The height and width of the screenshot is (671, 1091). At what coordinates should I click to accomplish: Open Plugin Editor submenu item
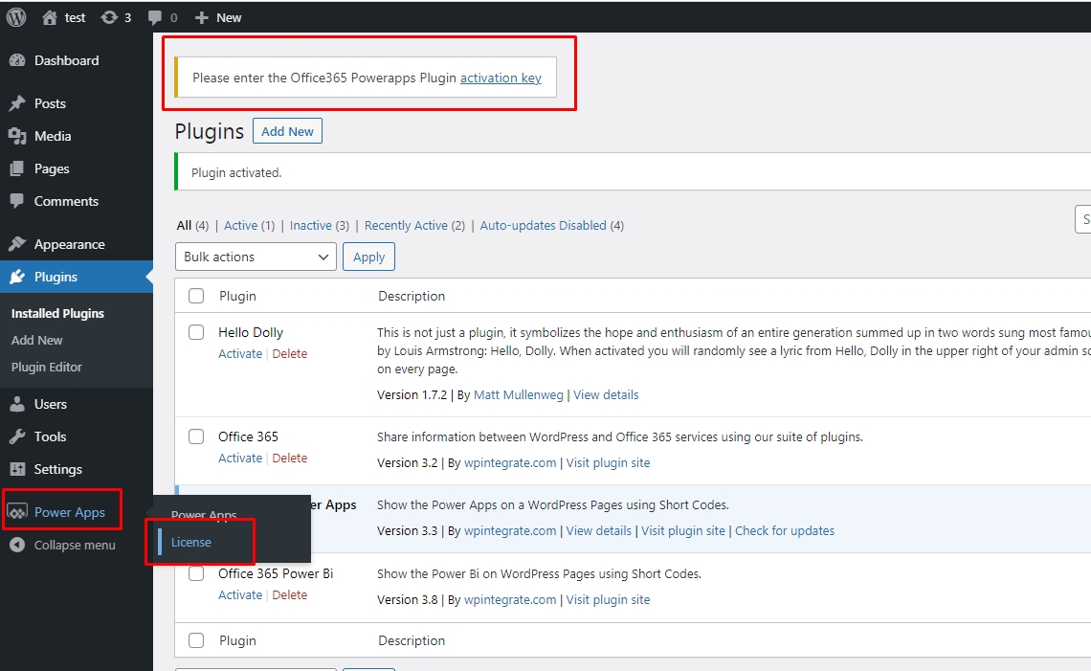coord(47,367)
